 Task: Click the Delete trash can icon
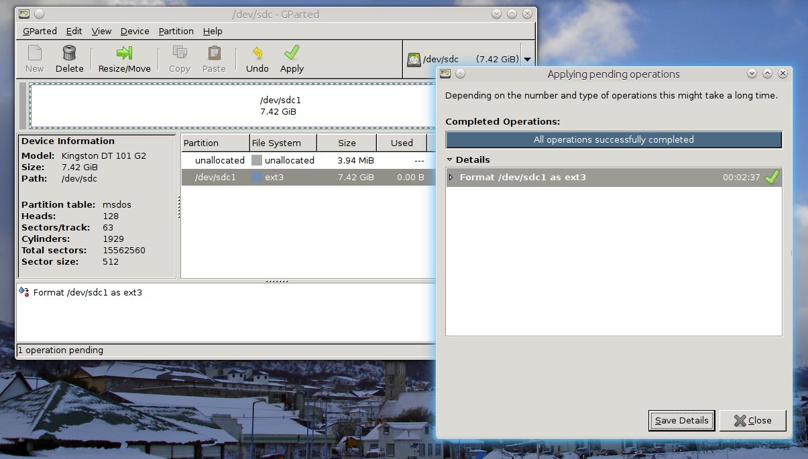pos(69,53)
